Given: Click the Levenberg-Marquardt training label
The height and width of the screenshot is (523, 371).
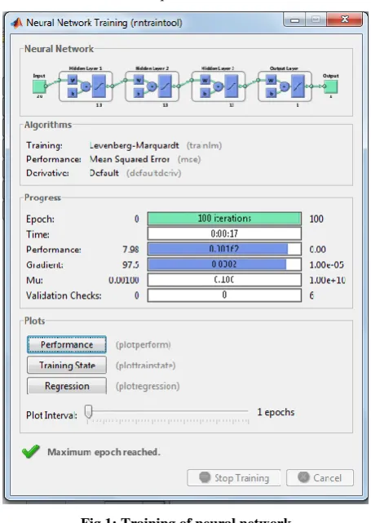Looking at the screenshot, I should [x=135, y=145].
